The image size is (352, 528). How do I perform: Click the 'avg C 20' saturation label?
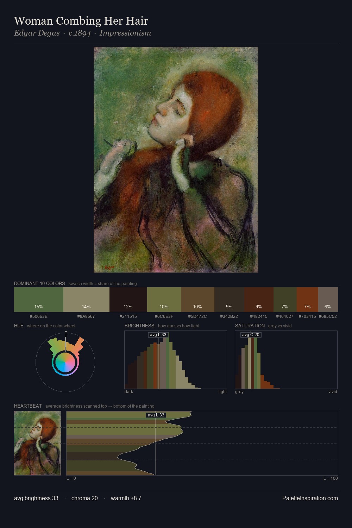(251, 335)
